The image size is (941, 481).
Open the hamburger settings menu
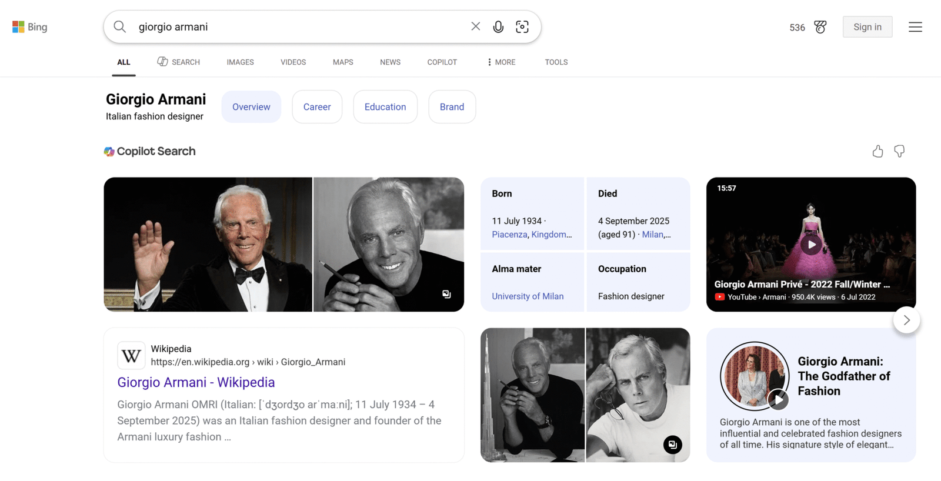pyautogui.click(x=915, y=27)
